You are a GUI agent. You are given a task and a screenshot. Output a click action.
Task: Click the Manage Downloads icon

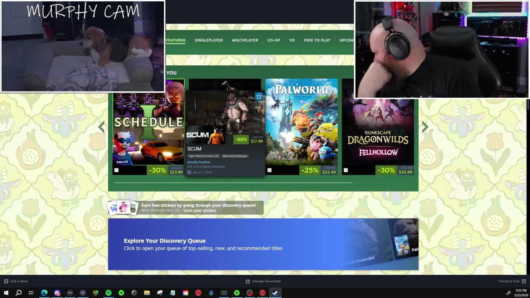[x=248, y=281]
